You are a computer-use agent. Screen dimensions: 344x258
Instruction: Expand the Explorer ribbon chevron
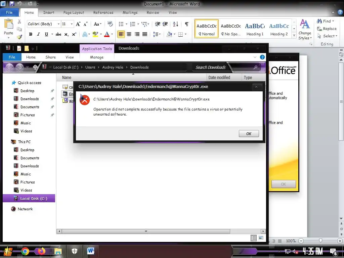[x=255, y=57]
